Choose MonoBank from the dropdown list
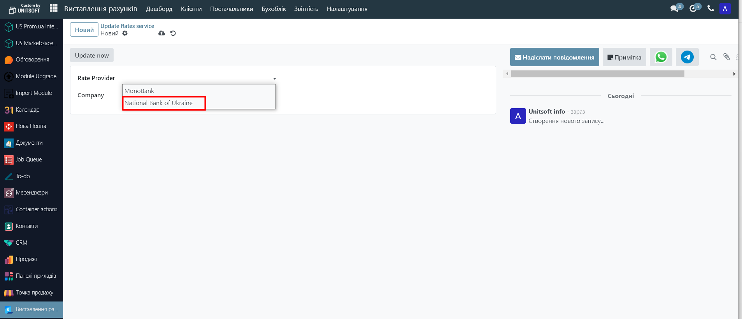The image size is (742, 319). (x=139, y=91)
